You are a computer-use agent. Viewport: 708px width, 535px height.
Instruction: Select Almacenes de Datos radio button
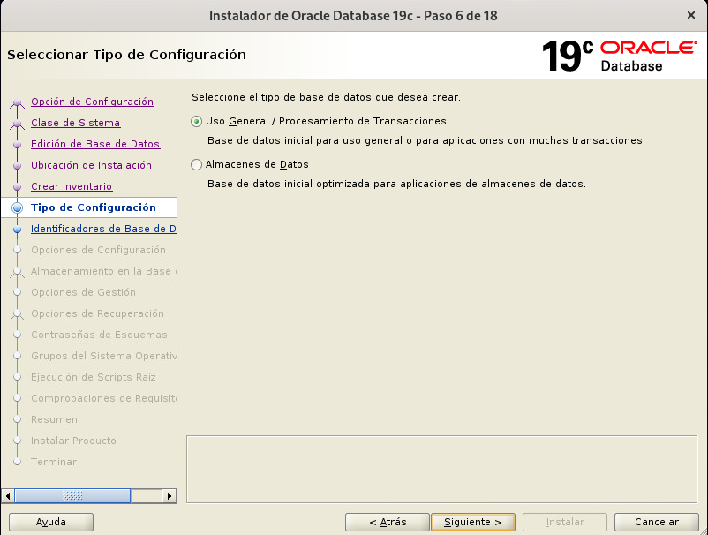tap(196, 165)
